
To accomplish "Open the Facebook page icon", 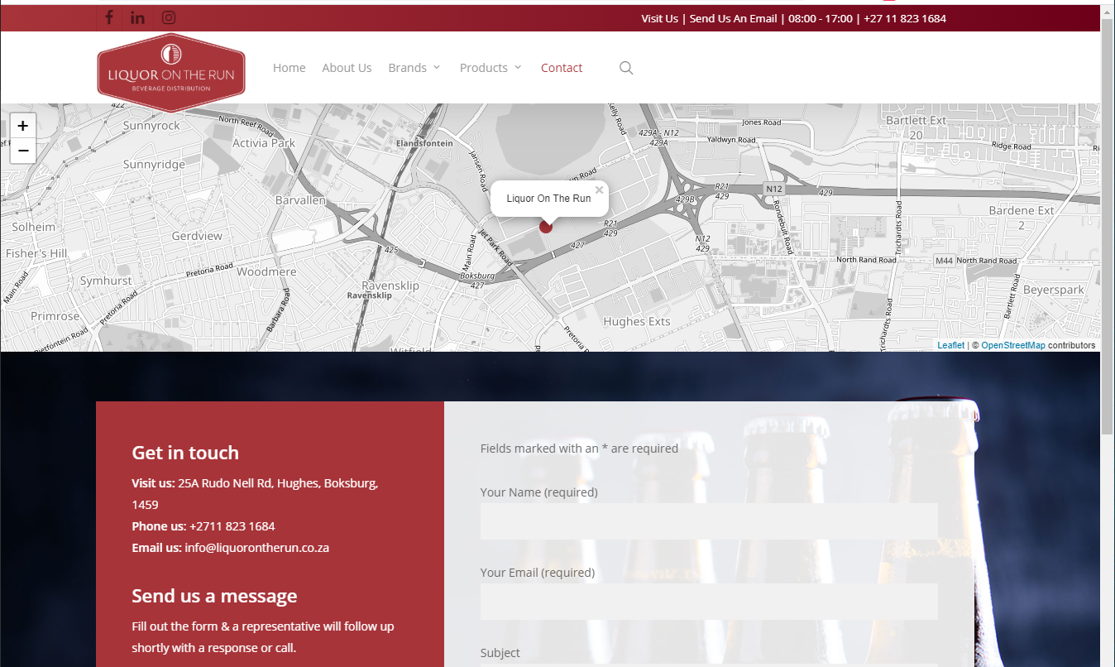I will (x=109, y=17).
